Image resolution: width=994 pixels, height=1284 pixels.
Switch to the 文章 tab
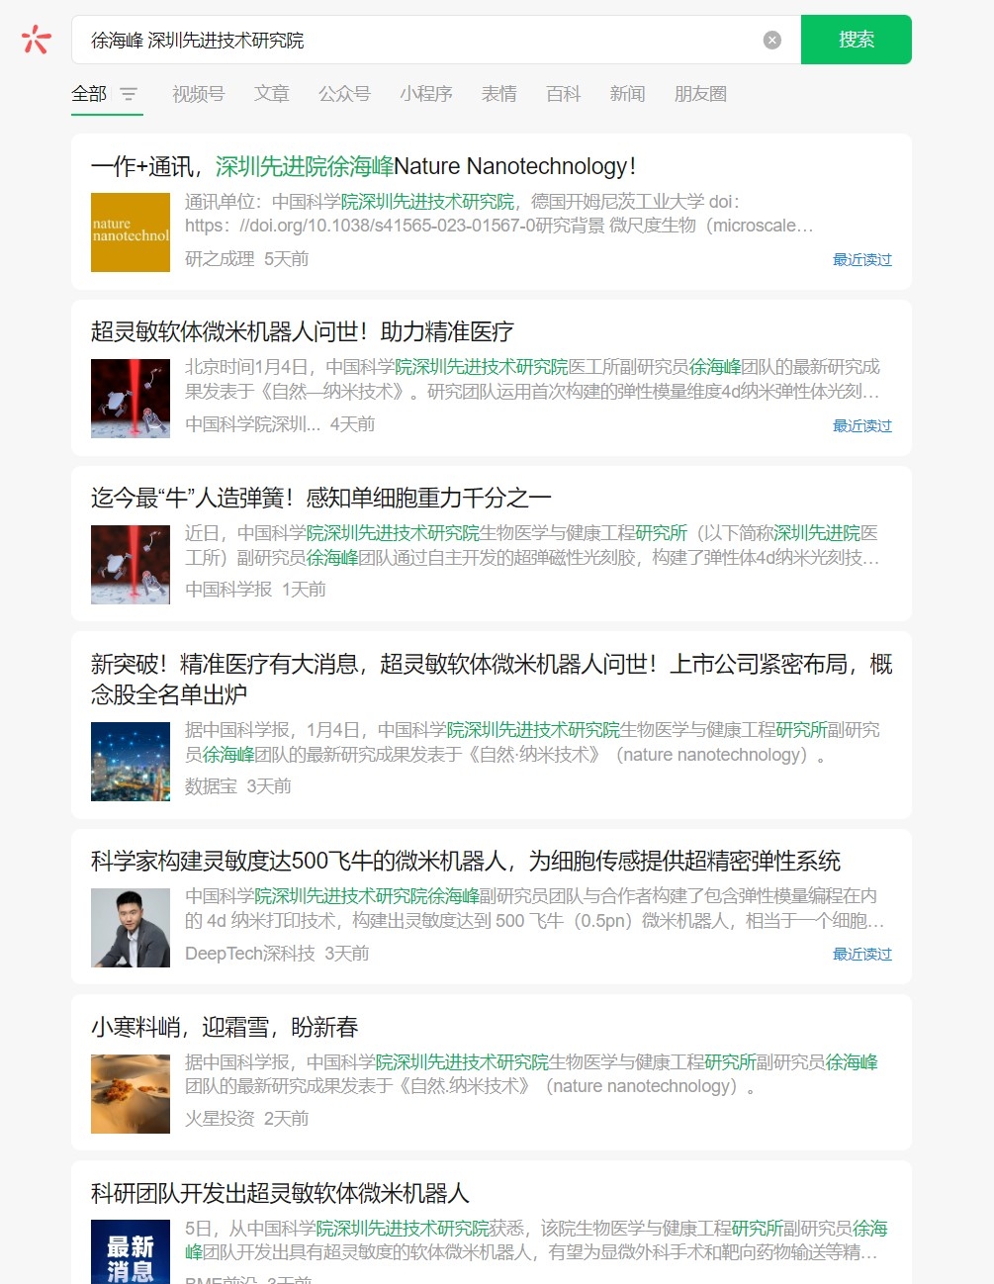coord(272,94)
